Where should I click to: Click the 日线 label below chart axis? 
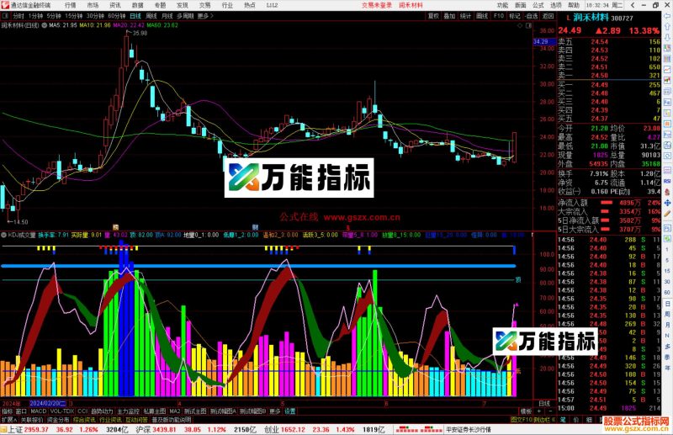[544, 403]
